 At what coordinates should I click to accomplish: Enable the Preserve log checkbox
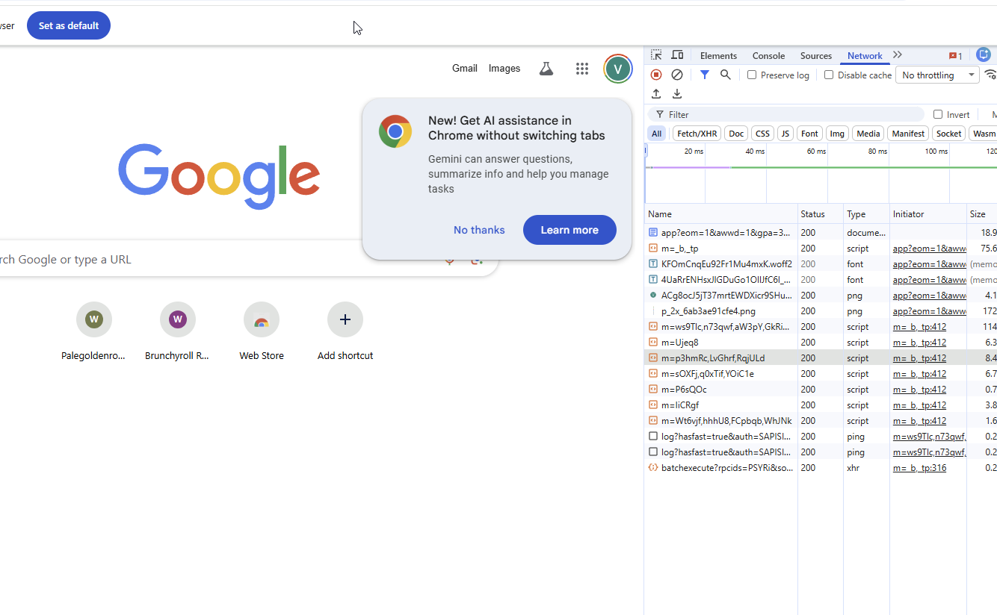point(752,75)
